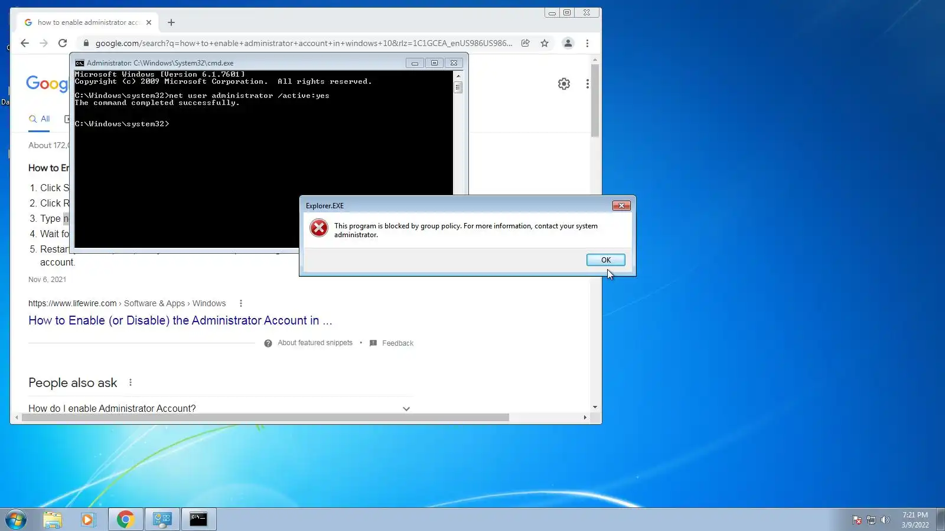Close the cmd.exe window
Viewport: 945px width, 531px height.
click(x=454, y=63)
